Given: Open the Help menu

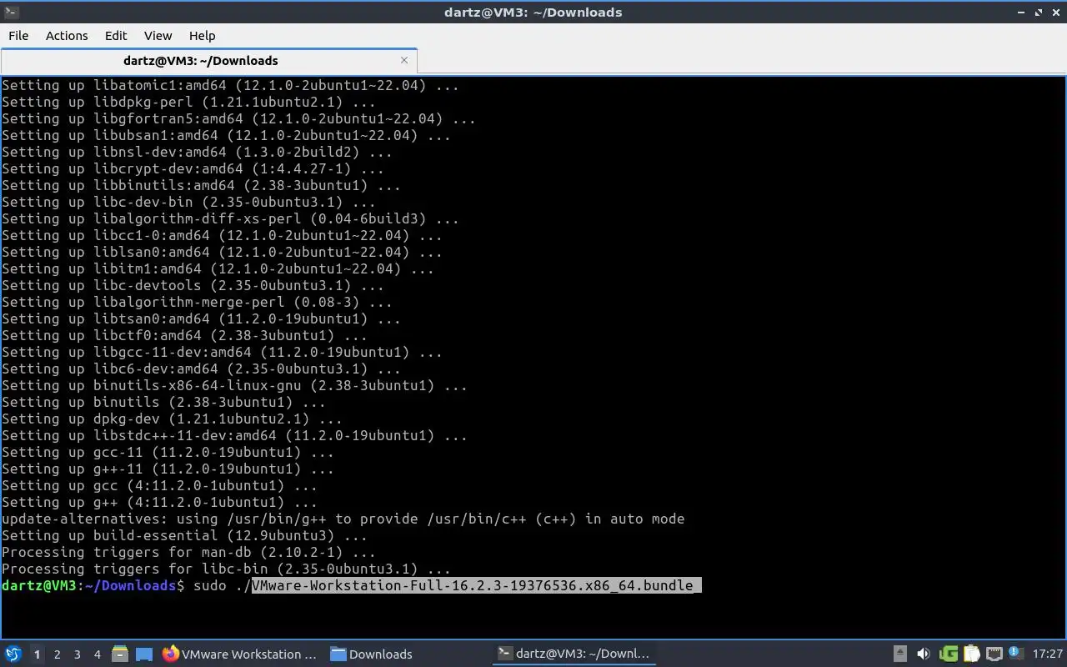Looking at the screenshot, I should pos(202,35).
